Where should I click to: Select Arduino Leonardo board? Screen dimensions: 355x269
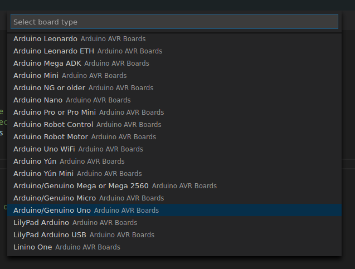point(174,38)
